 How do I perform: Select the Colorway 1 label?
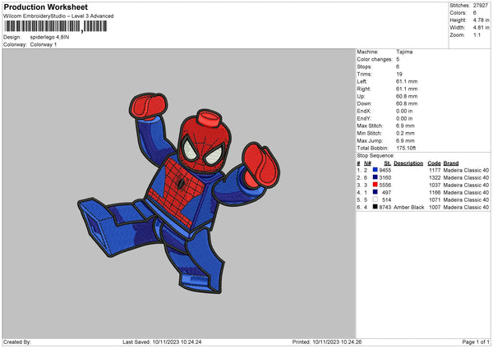click(44, 43)
